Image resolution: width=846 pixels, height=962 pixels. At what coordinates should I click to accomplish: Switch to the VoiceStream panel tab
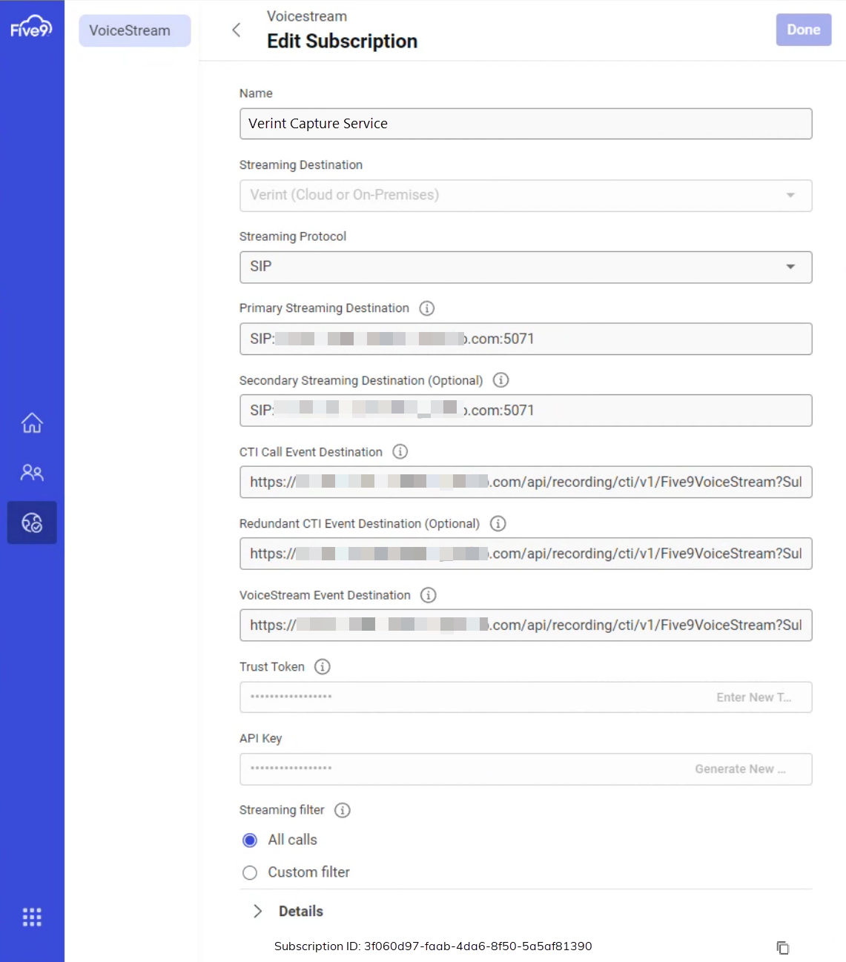[x=134, y=30]
